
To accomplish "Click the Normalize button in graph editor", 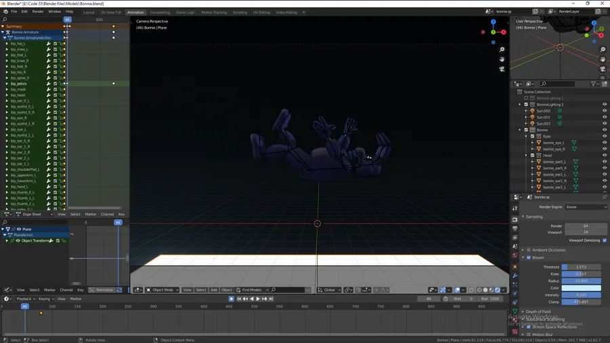I will pyautogui.click(x=102, y=289).
